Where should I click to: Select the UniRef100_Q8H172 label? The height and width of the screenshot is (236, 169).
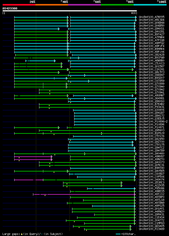click(x=152, y=116)
